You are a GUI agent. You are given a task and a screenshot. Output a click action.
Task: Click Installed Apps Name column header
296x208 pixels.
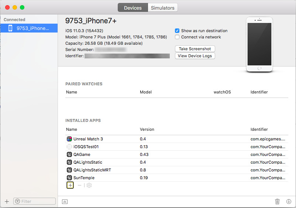[72, 129]
